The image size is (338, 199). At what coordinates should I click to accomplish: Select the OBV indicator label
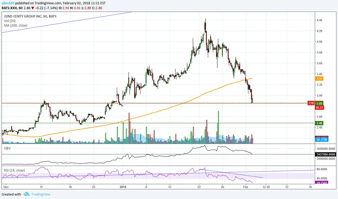pyautogui.click(x=7, y=148)
